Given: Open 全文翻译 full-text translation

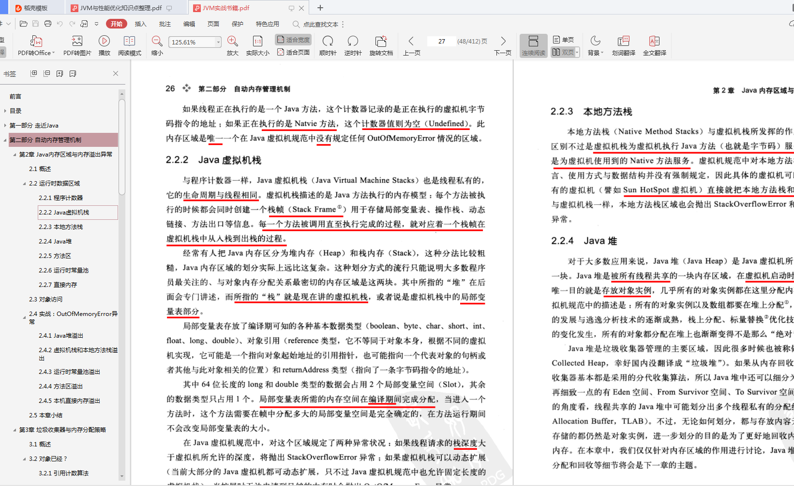Looking at the screenshot, I should click(654, 46).
